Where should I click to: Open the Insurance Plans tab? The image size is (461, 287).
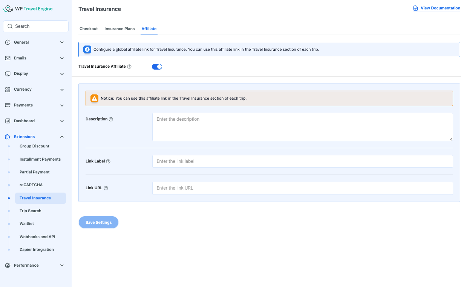[119, 29]
